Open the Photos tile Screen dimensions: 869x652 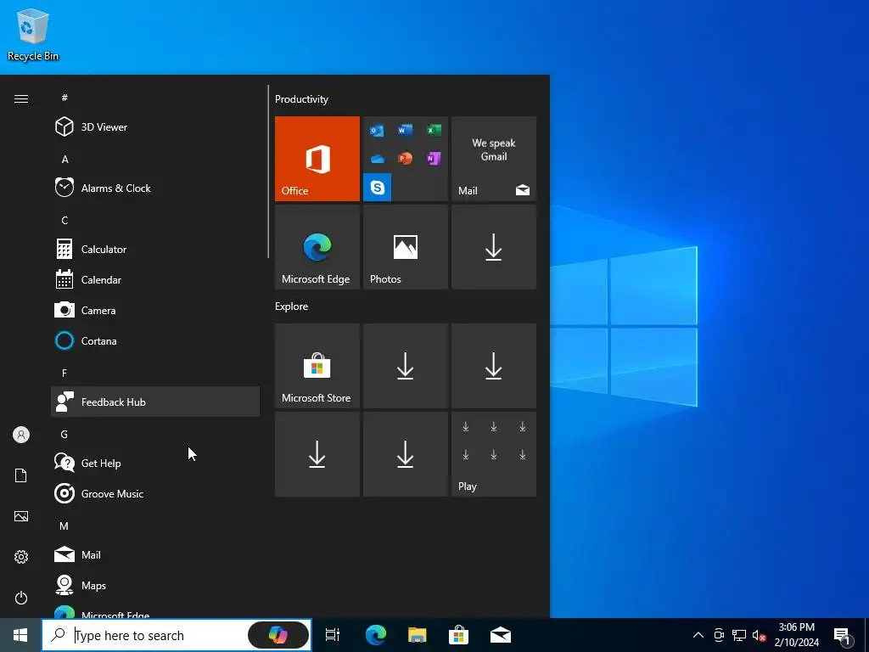click(405, 247)
